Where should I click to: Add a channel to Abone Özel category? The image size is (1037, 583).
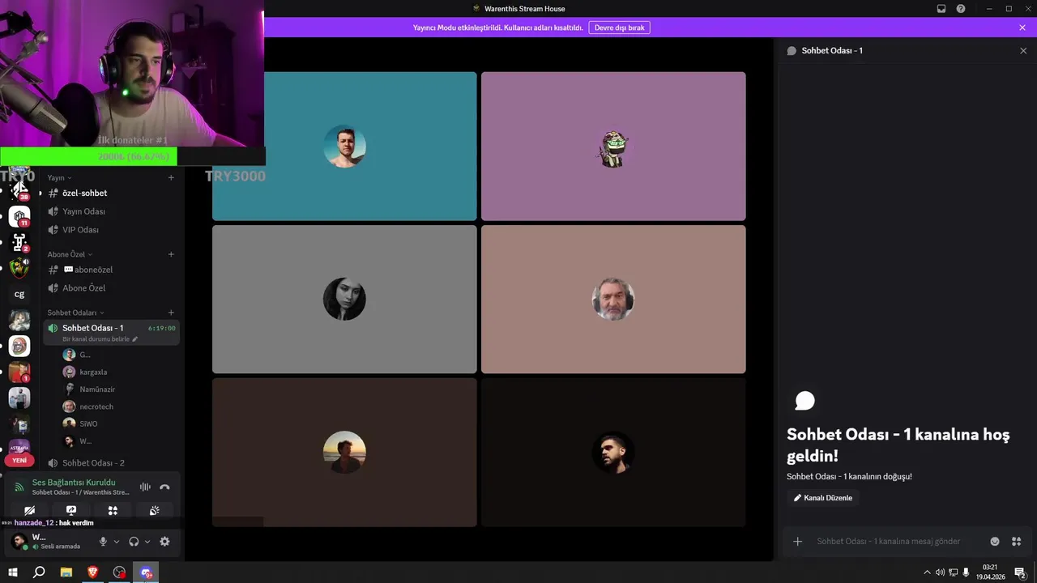(171, 254)
